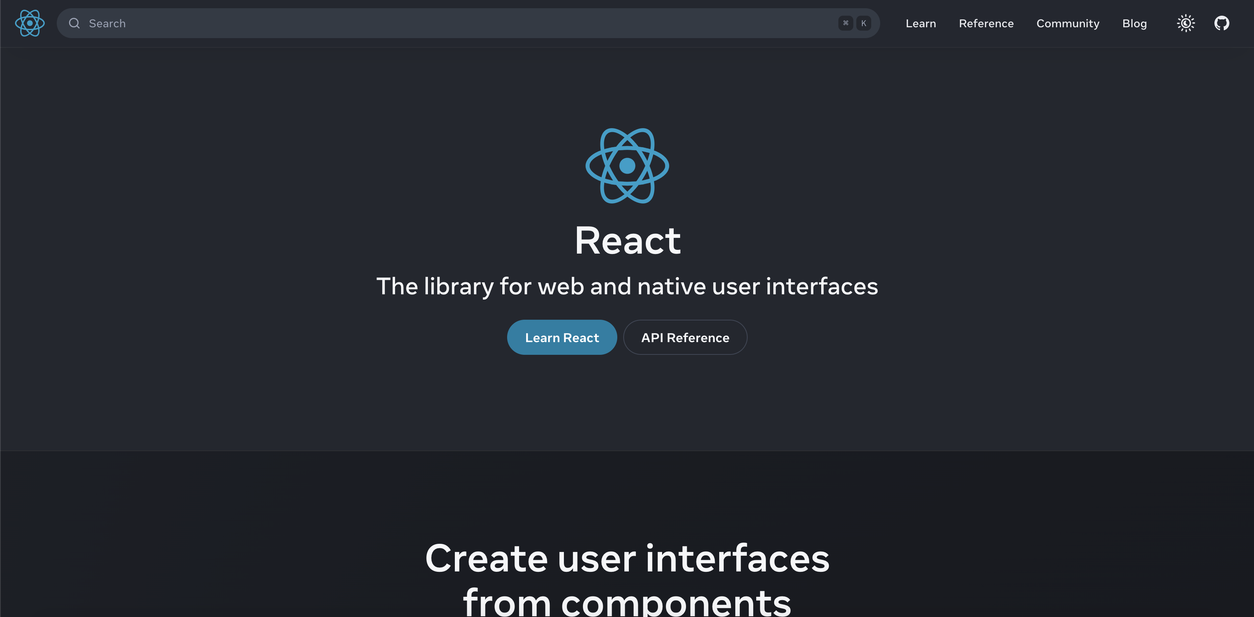Open the Learn nav link
Screen dimensions: 1254x617
pos(921,24)
